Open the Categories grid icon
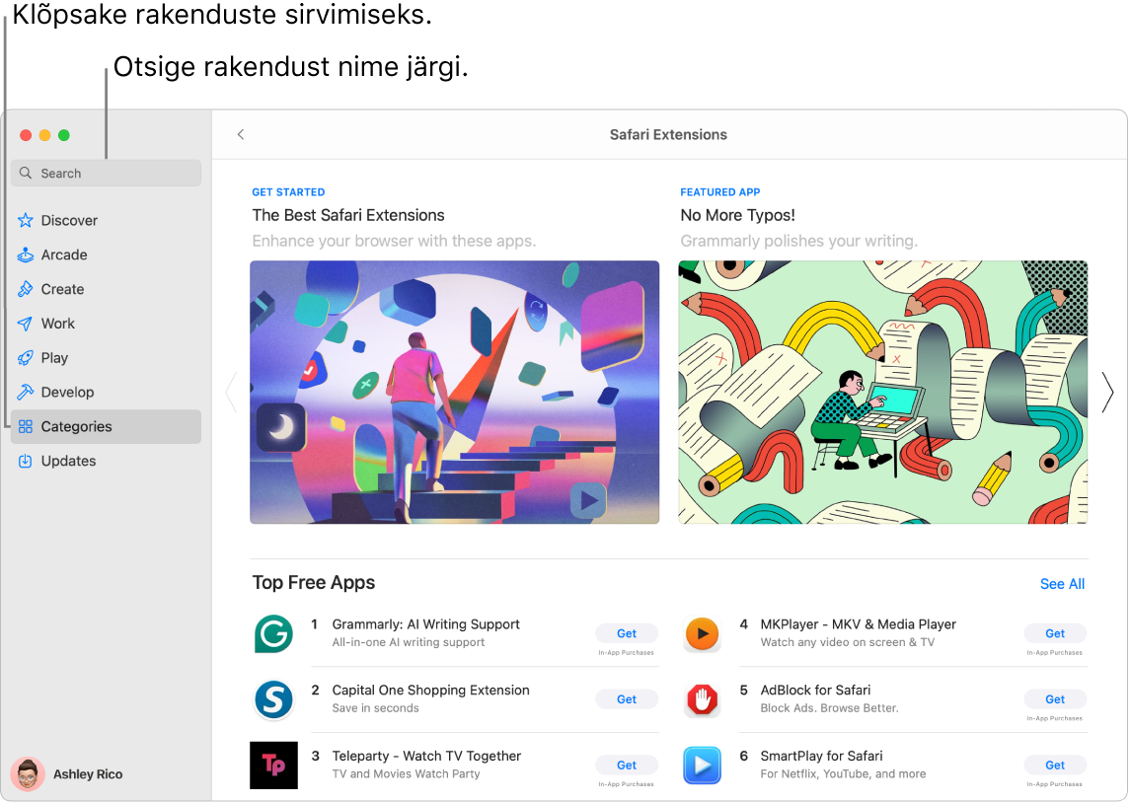1131x803 pixels. tap(27, 426)
